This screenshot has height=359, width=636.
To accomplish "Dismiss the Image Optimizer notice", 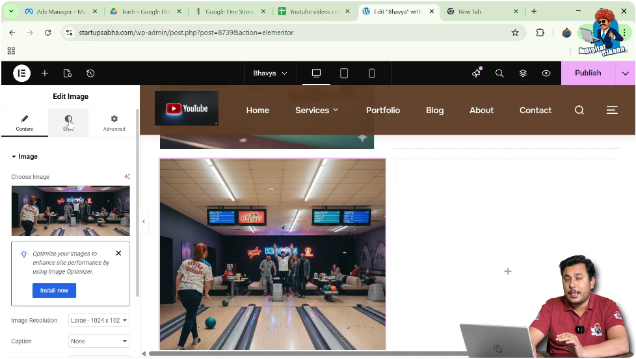I will pos(118,253).
